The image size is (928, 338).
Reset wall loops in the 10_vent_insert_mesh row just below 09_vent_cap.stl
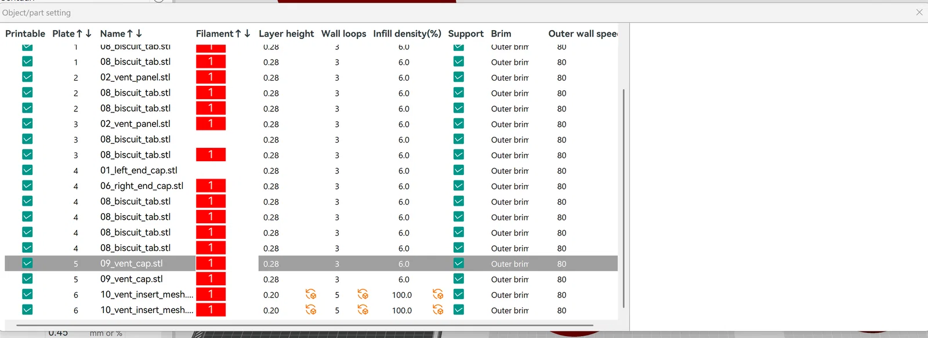363,294
